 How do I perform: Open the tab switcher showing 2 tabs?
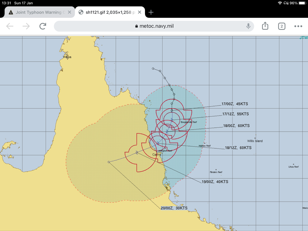coord(282,26)
